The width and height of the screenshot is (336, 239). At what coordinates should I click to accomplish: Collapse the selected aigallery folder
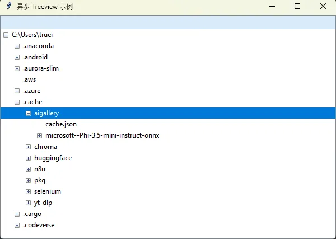pyautogui.click(x=28, y=113)
